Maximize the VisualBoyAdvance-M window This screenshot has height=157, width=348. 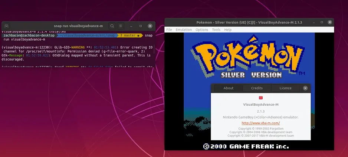(322, 22)
